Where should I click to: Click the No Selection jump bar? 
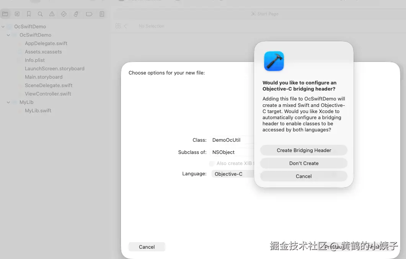152,26
